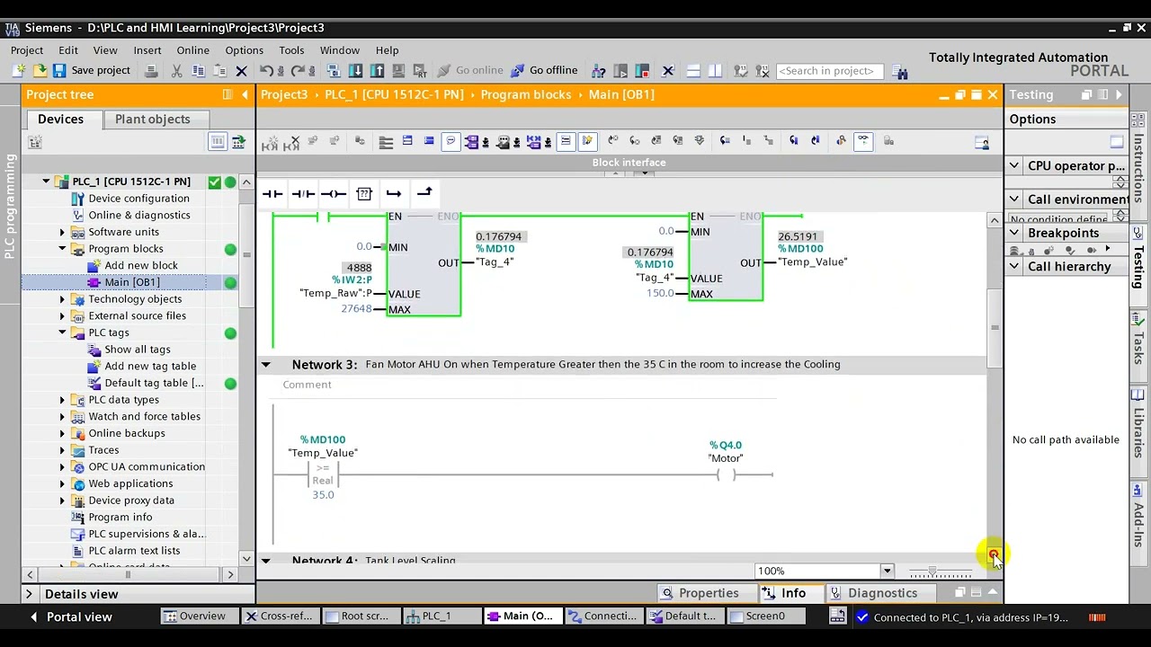Click the Stop CPU icon
This screenshot has width=1151, height=647.
point(642,70)
